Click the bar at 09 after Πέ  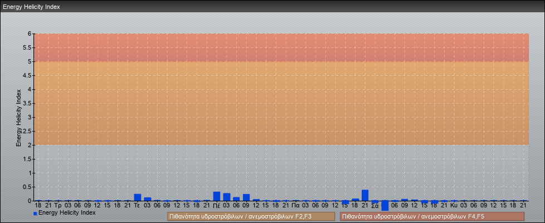point(246,197)
